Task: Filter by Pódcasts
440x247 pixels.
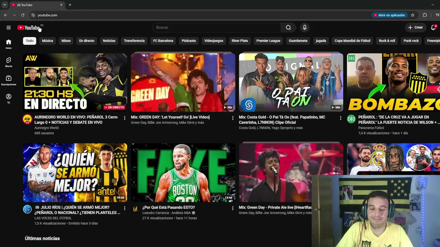Action: pos(189,41)
